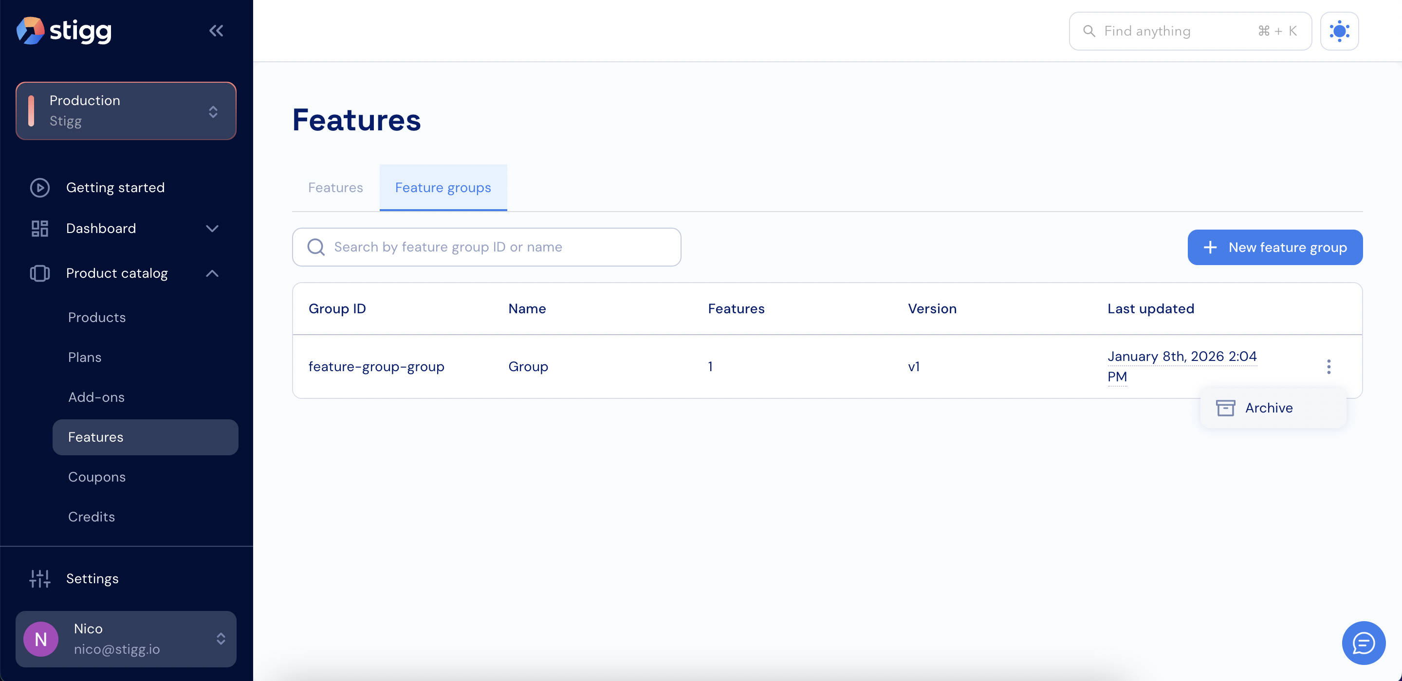1402x681 pixels.
Task: Click the Product catalog icon
Action: pos(40,273)
